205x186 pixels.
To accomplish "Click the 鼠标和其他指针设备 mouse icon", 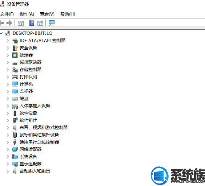I will [x=15, y=135].
